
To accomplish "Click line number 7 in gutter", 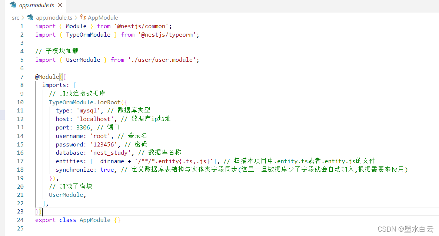I will 22,77.
